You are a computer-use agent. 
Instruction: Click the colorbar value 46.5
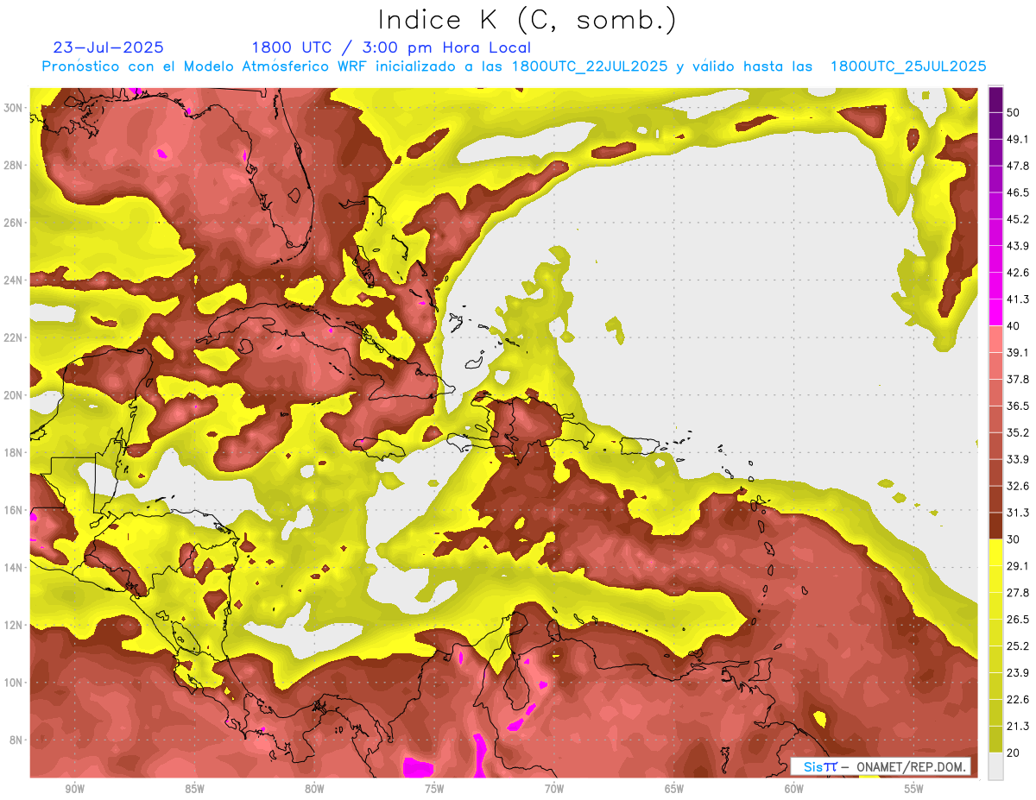[x=1018, y=192]
